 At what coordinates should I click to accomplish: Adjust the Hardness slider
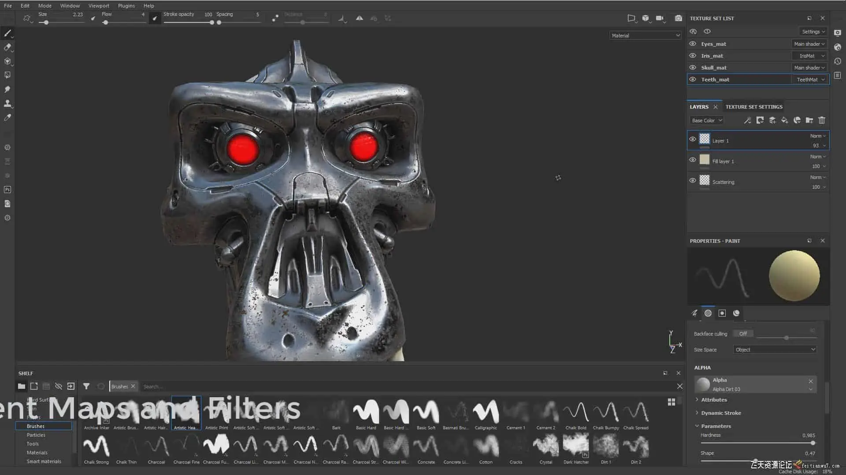coord(812,443)
